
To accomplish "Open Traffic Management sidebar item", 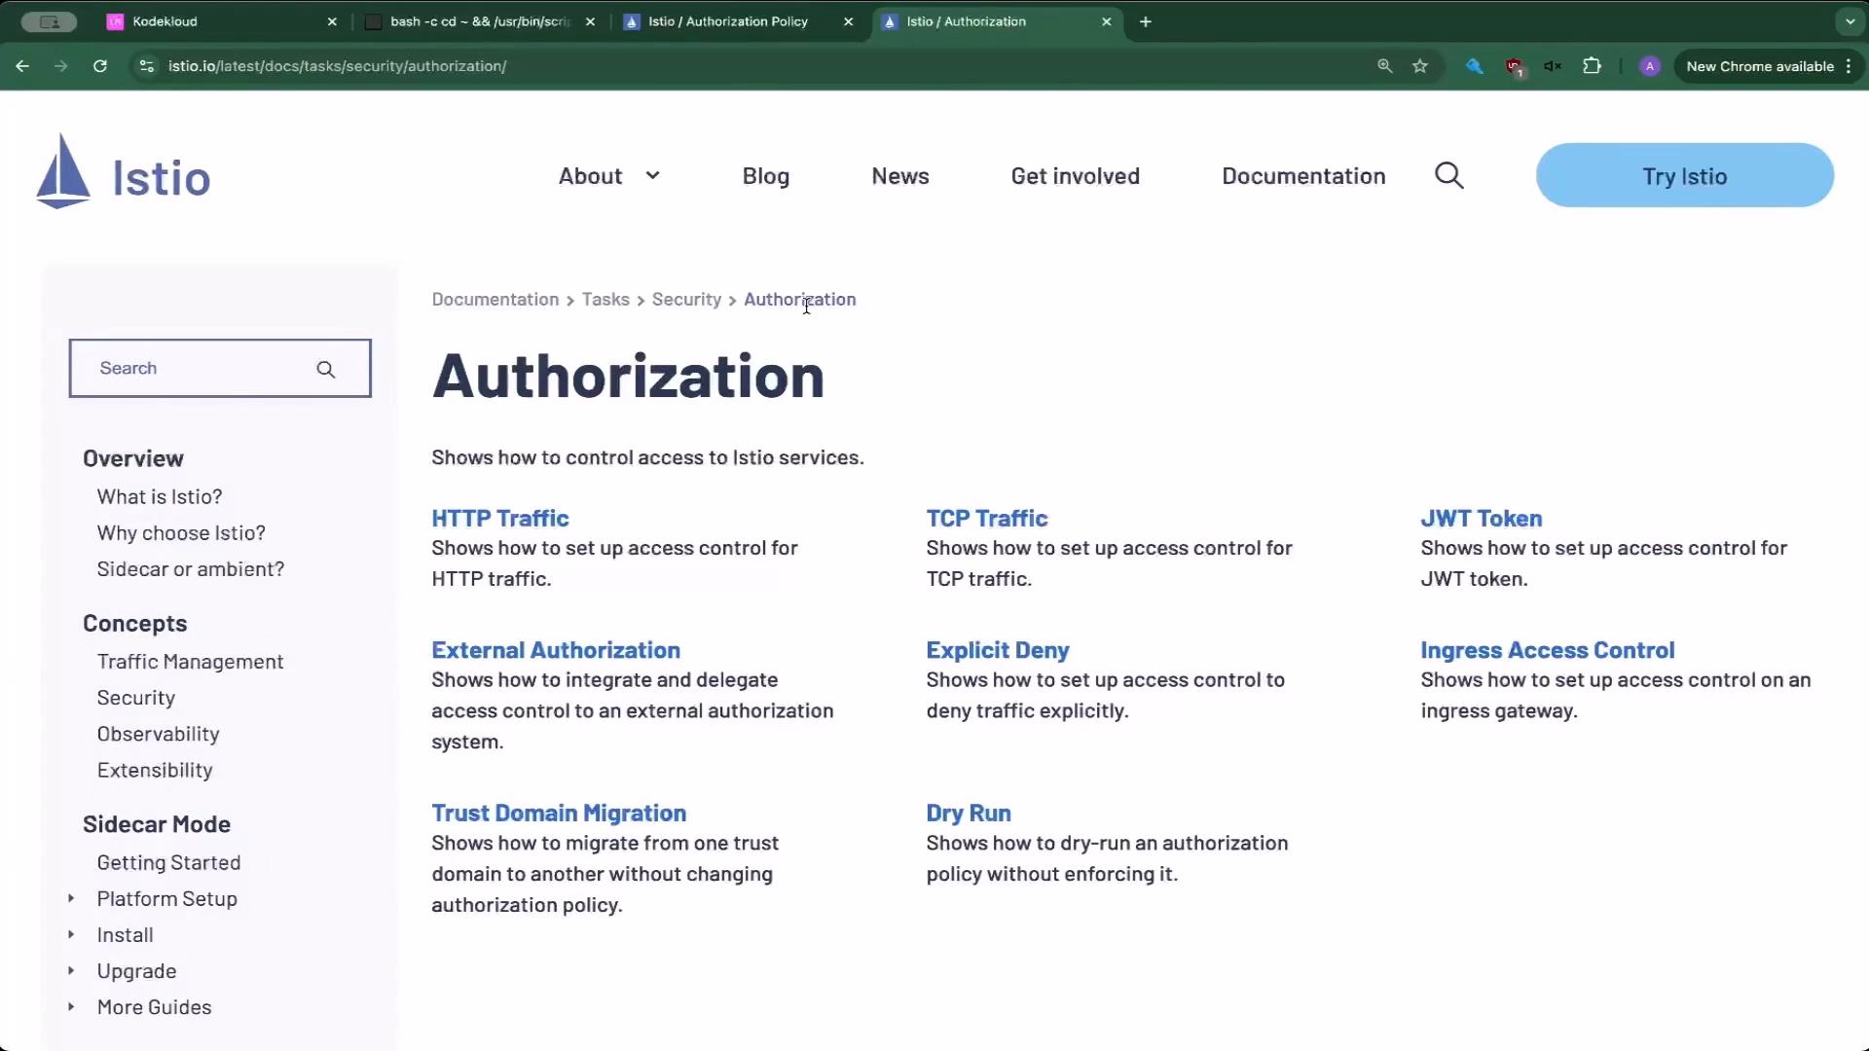I will coord(190,662).
